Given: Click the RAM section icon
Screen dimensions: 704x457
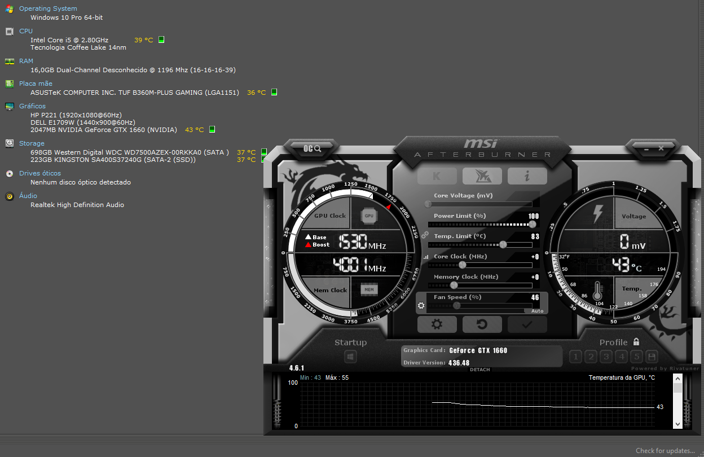Looking at the screenshot, I should click(x=10, y=61).
